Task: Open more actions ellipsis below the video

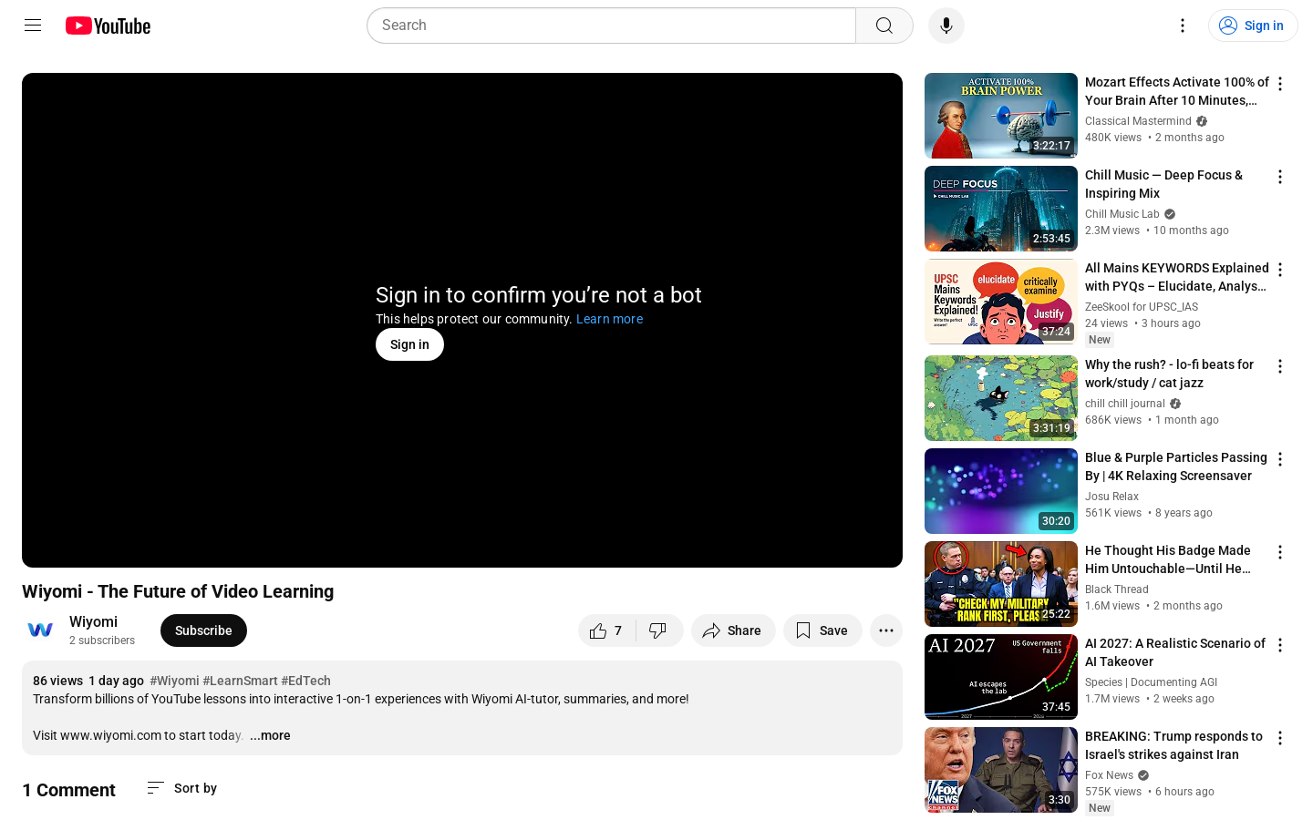Action: [886, 630]
